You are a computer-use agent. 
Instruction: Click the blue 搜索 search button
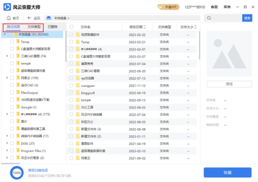pos(247,18)
